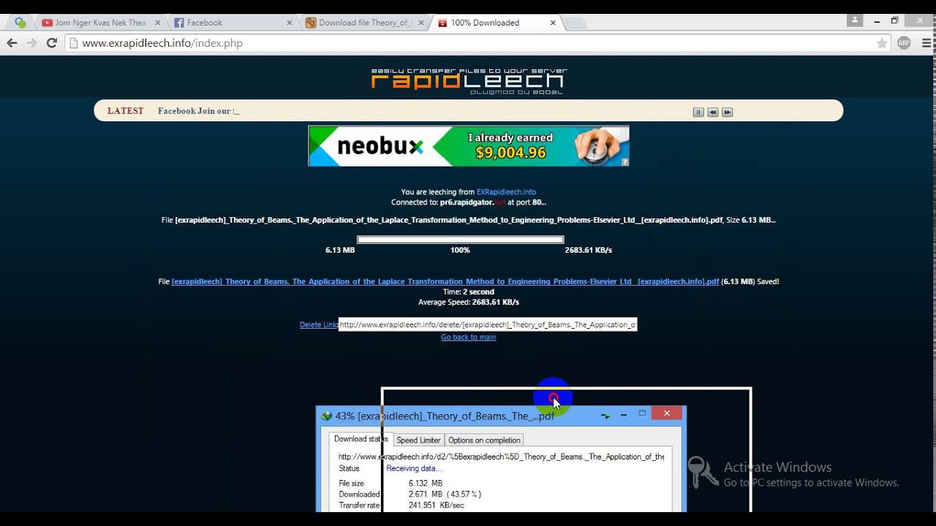
Task: Open a new browser tab
Action: 576,23
